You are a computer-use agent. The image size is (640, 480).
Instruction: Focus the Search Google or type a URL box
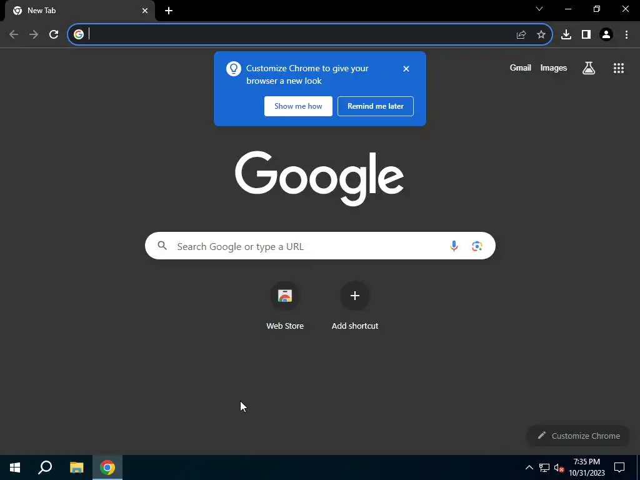320,246
